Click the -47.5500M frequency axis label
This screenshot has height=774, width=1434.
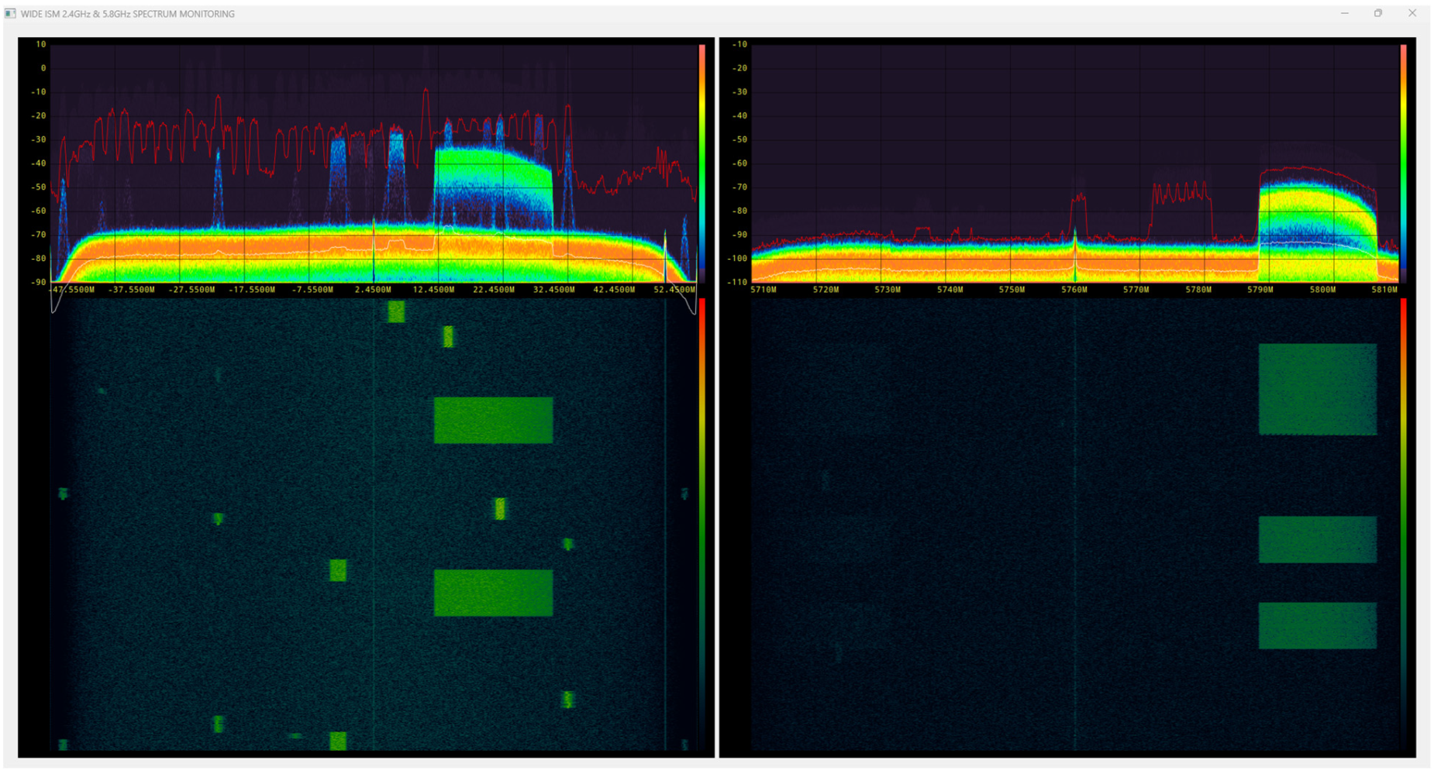72,290
